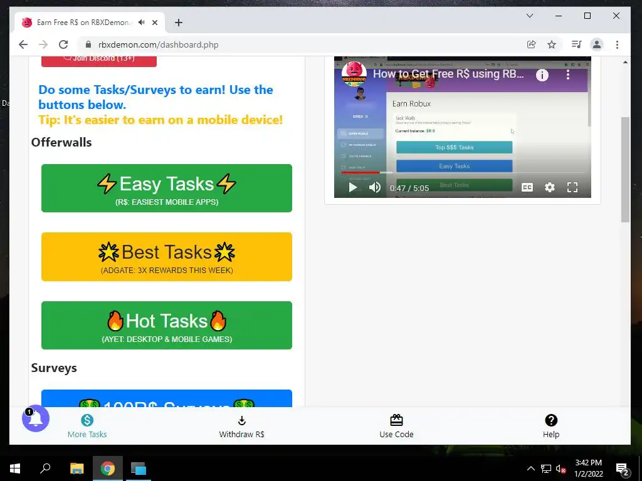Mute the video with volume icon

coord(375,188)
